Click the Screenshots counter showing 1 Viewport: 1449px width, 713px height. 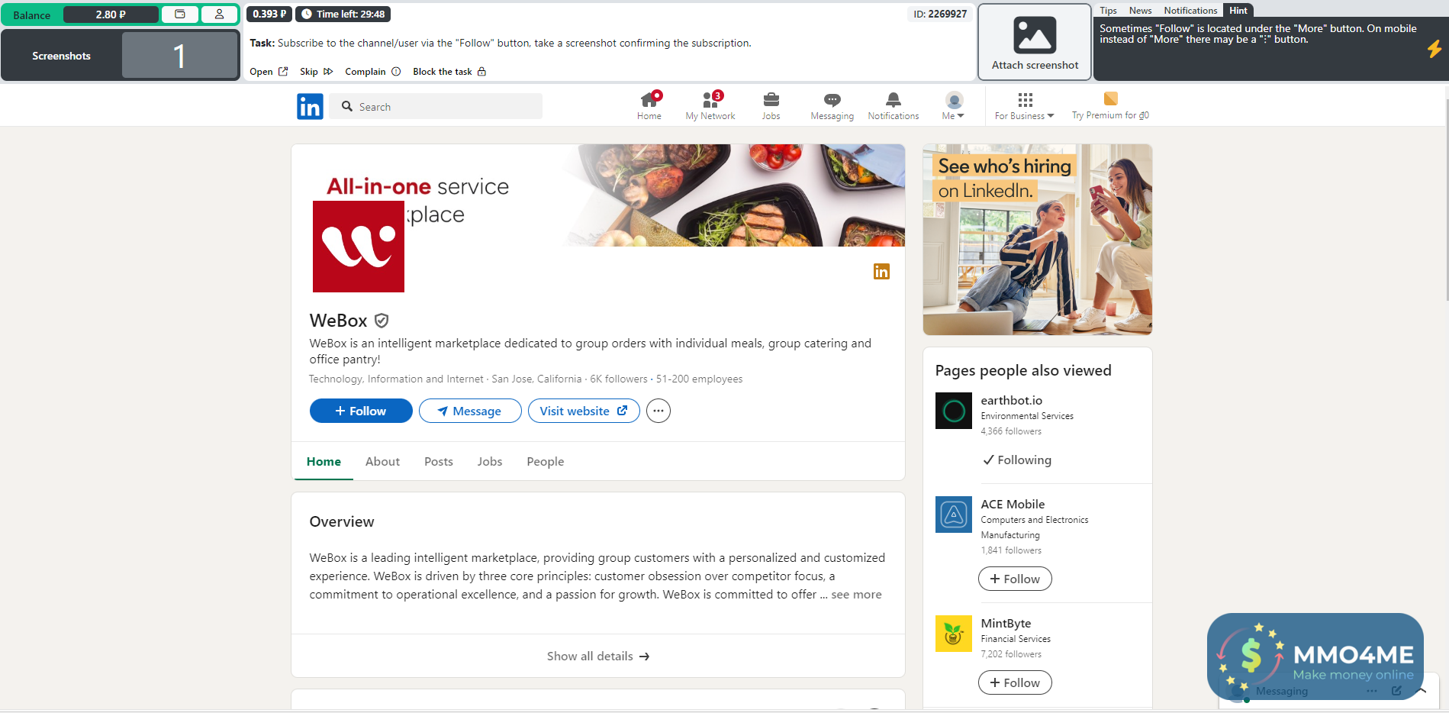click(180, 56)
